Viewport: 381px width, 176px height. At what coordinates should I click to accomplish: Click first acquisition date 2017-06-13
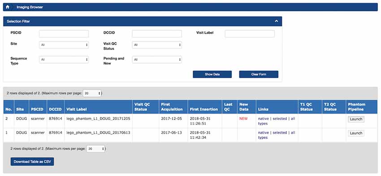[x=171, y=133]
